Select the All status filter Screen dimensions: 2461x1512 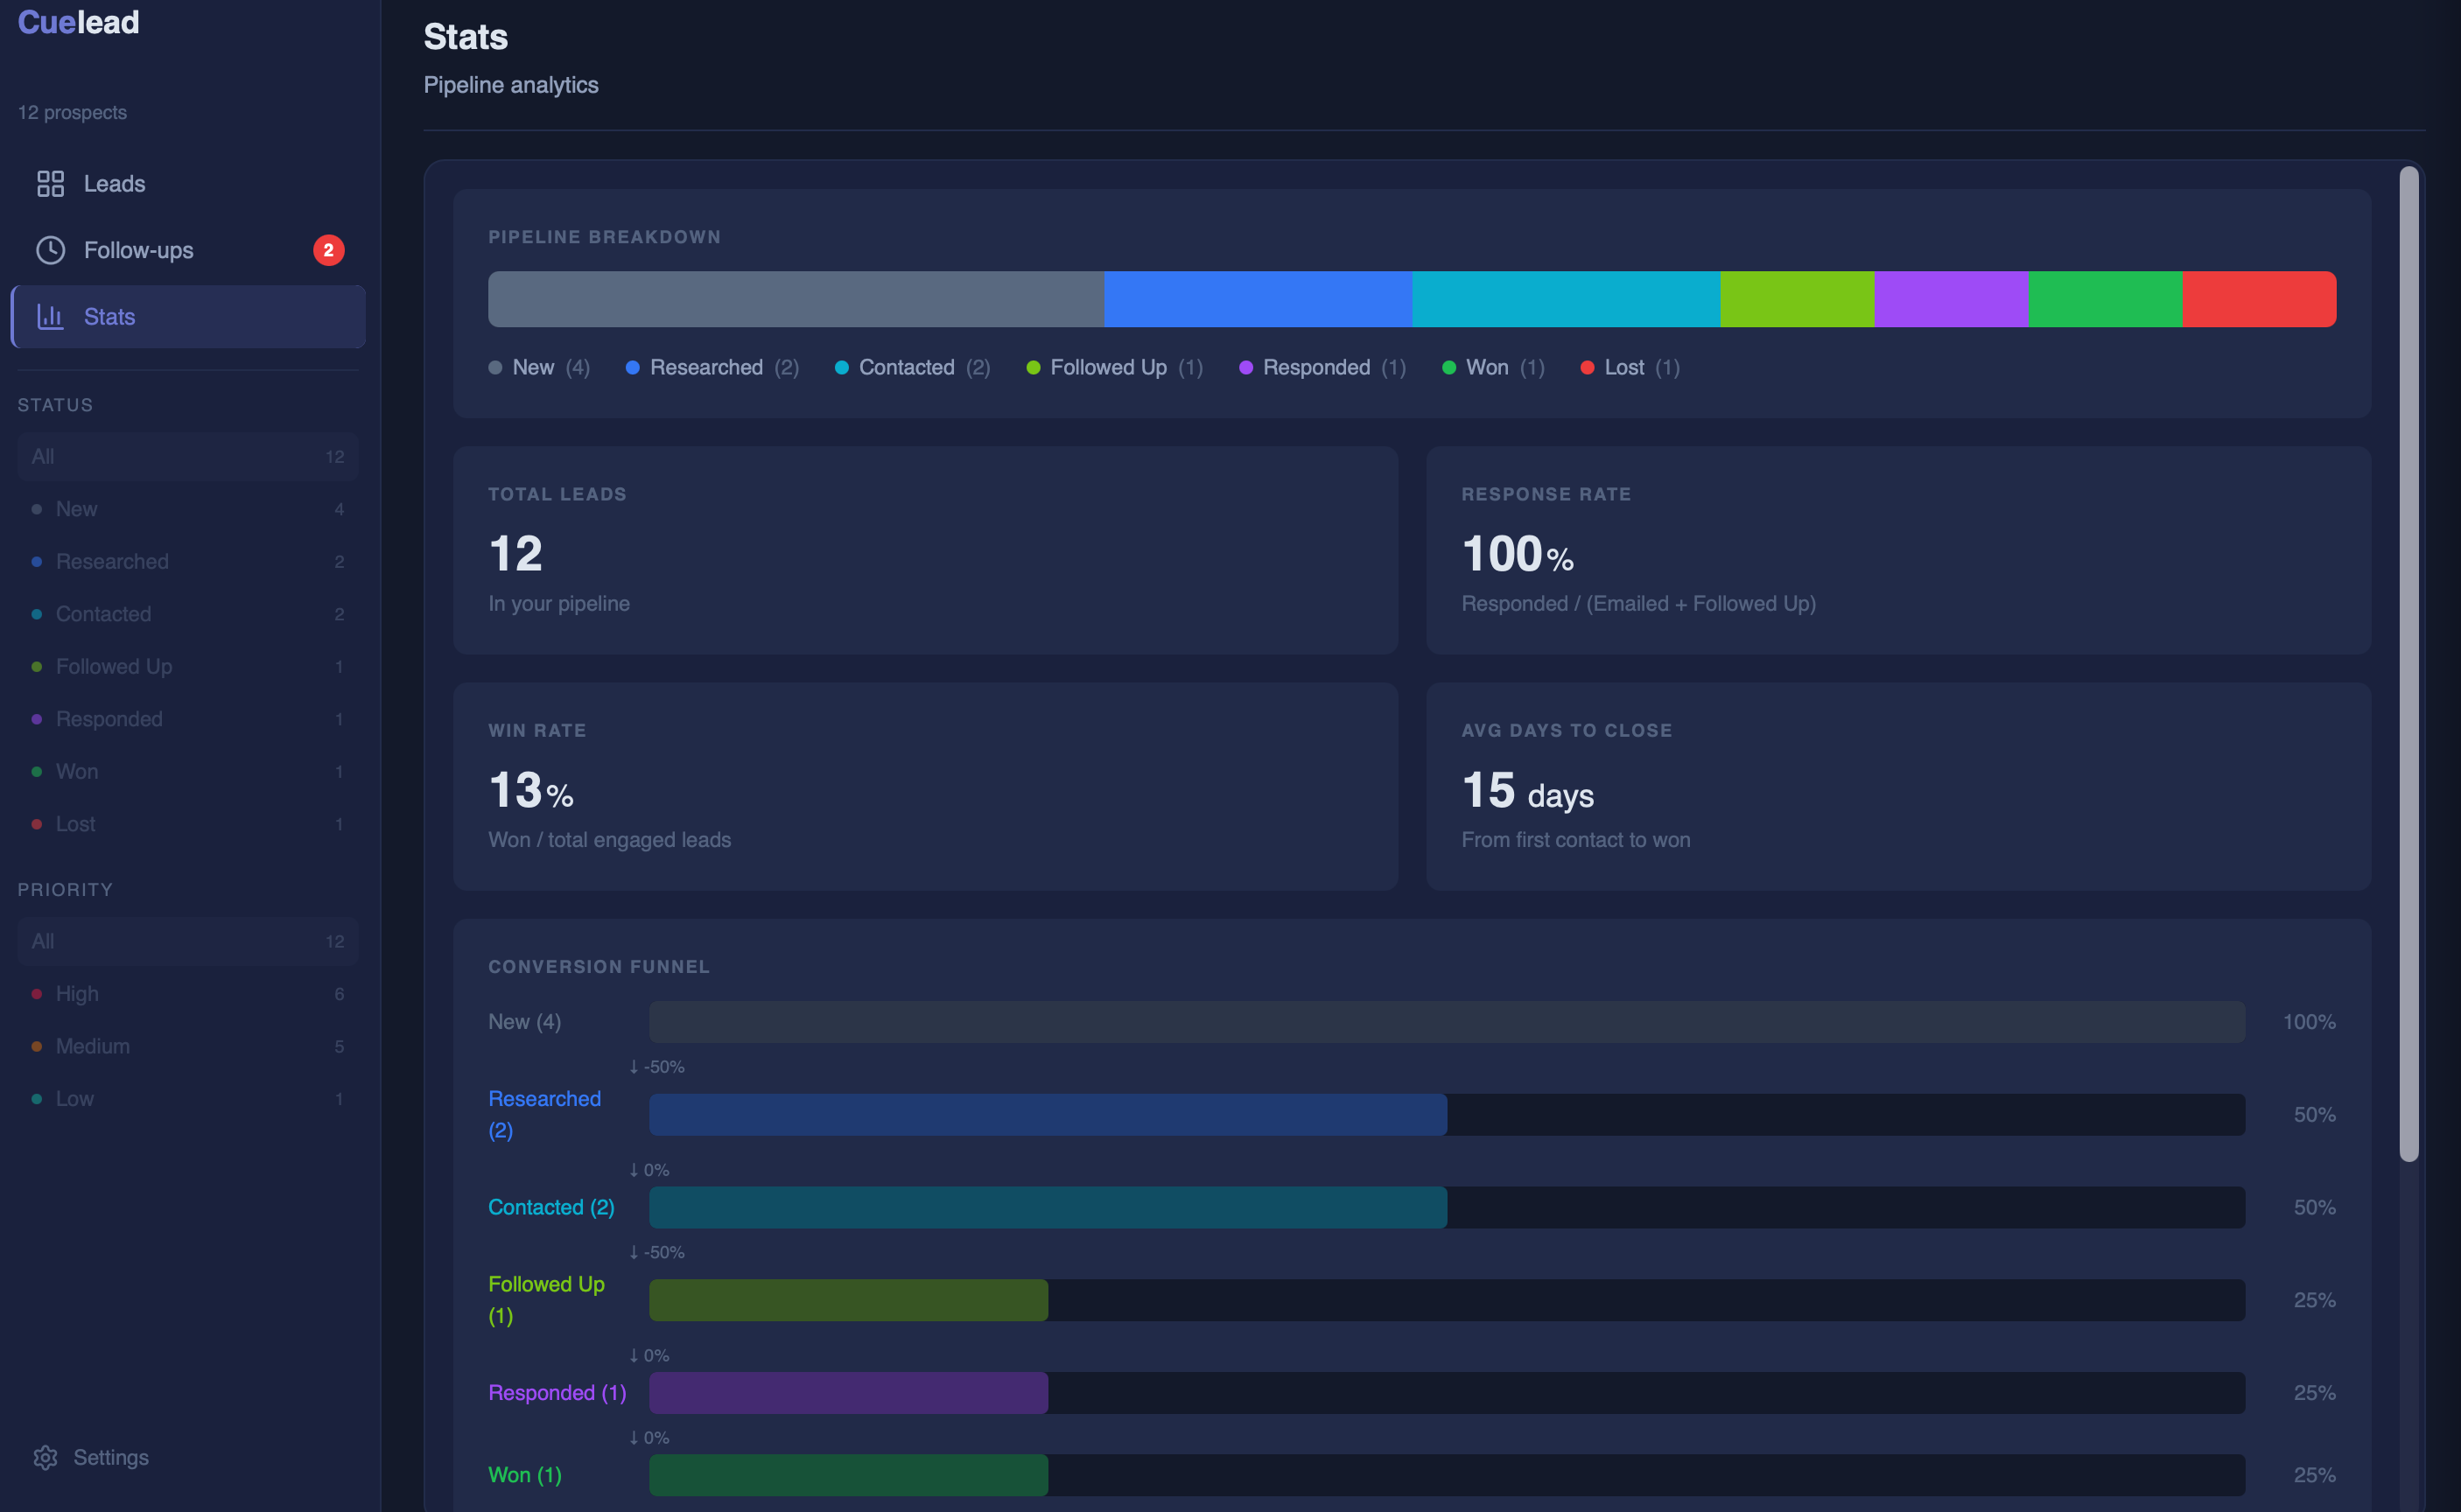click(x=187, y=457)
